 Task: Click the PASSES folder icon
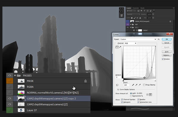[19, 75]
